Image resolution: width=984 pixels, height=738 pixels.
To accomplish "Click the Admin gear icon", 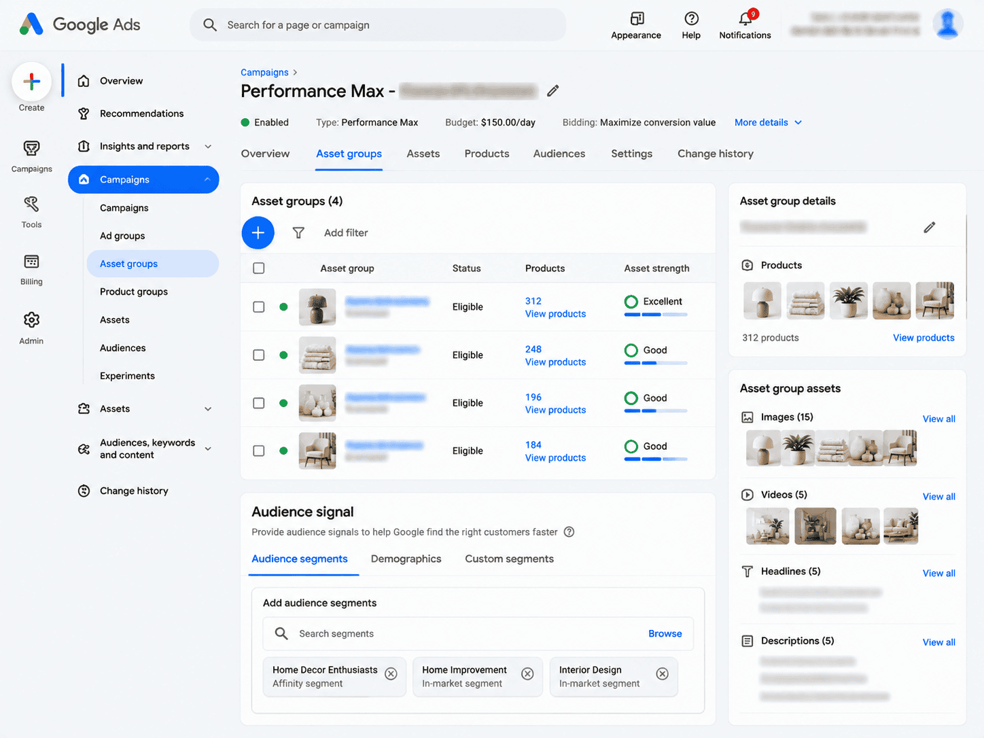I will (31, 320).
